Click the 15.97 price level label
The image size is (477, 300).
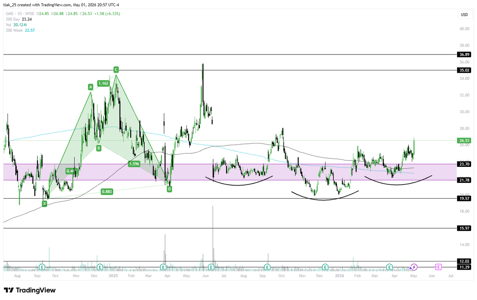click(x=464, y=228)
